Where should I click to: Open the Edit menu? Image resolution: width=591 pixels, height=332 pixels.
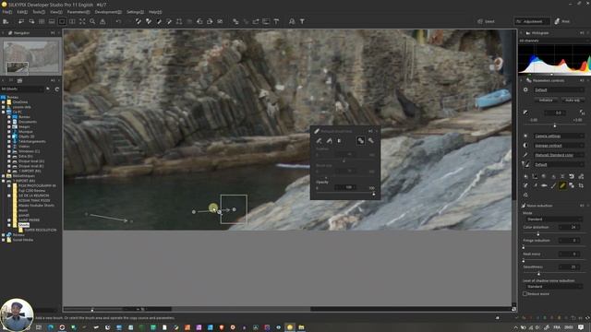pos(22,12)
